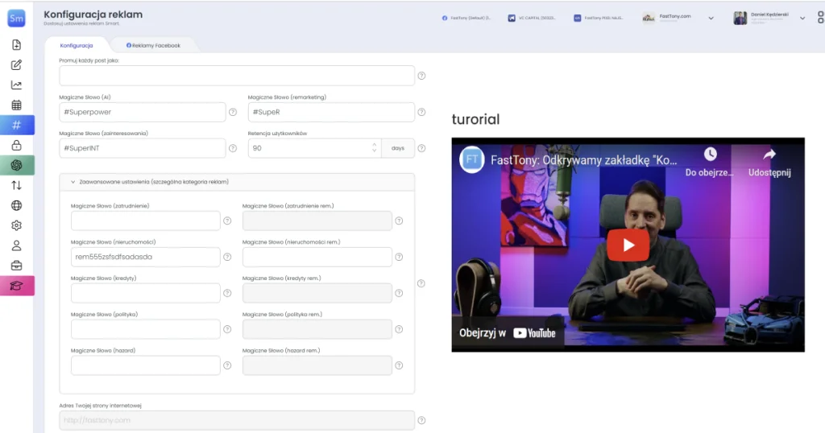Screen dimensions: 825x433
Task: Open the padlock icon in the sidebar
Action: pos(16,145)
